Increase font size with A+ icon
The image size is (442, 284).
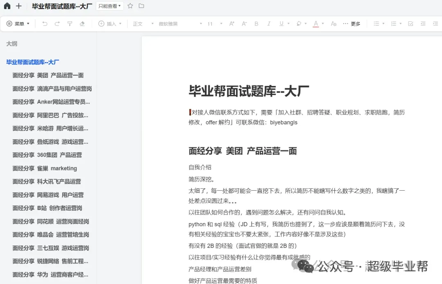pos(232,24)
